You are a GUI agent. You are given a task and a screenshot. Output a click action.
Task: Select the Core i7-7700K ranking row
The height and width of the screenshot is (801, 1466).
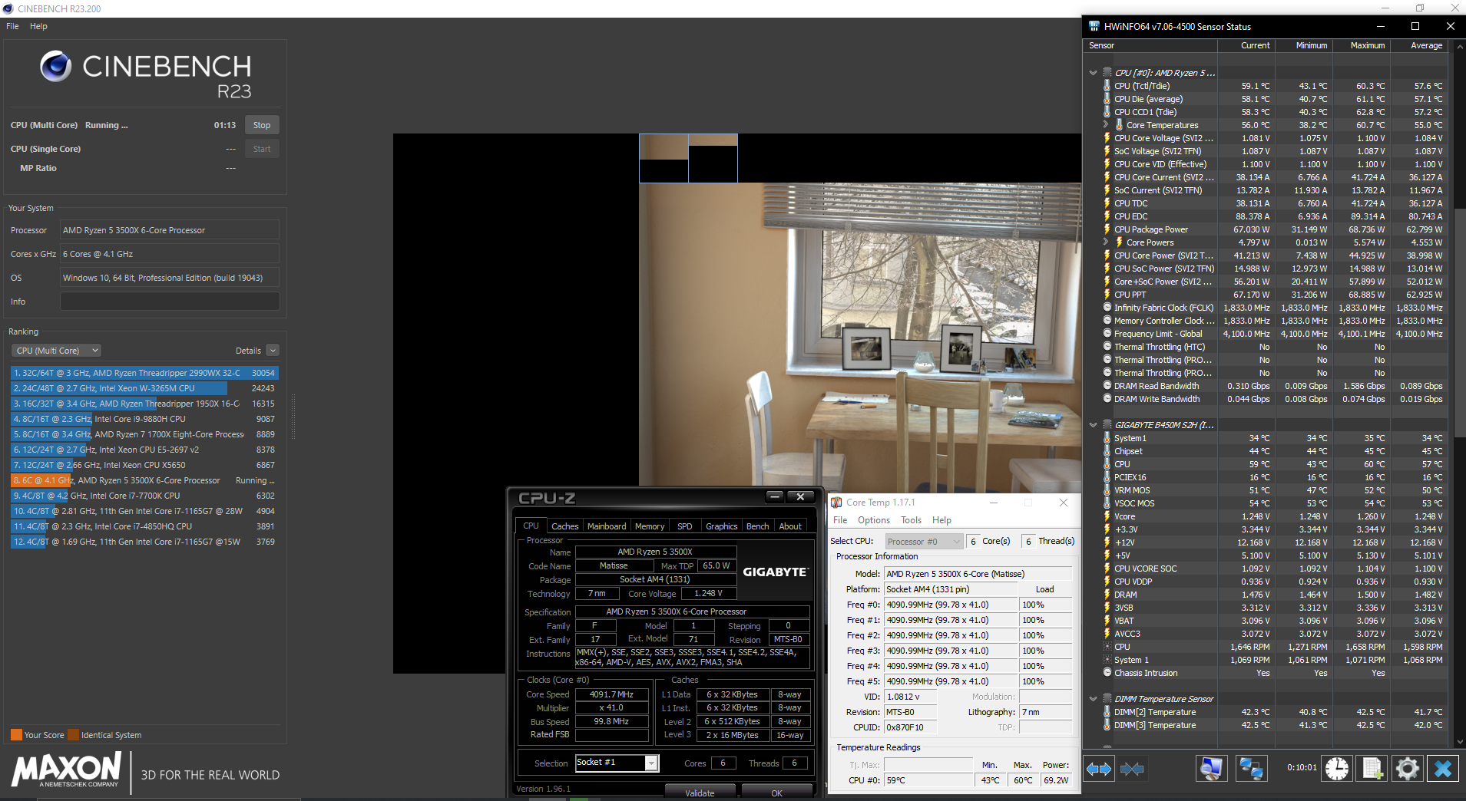pyautogui.click(x=144, y=496)
